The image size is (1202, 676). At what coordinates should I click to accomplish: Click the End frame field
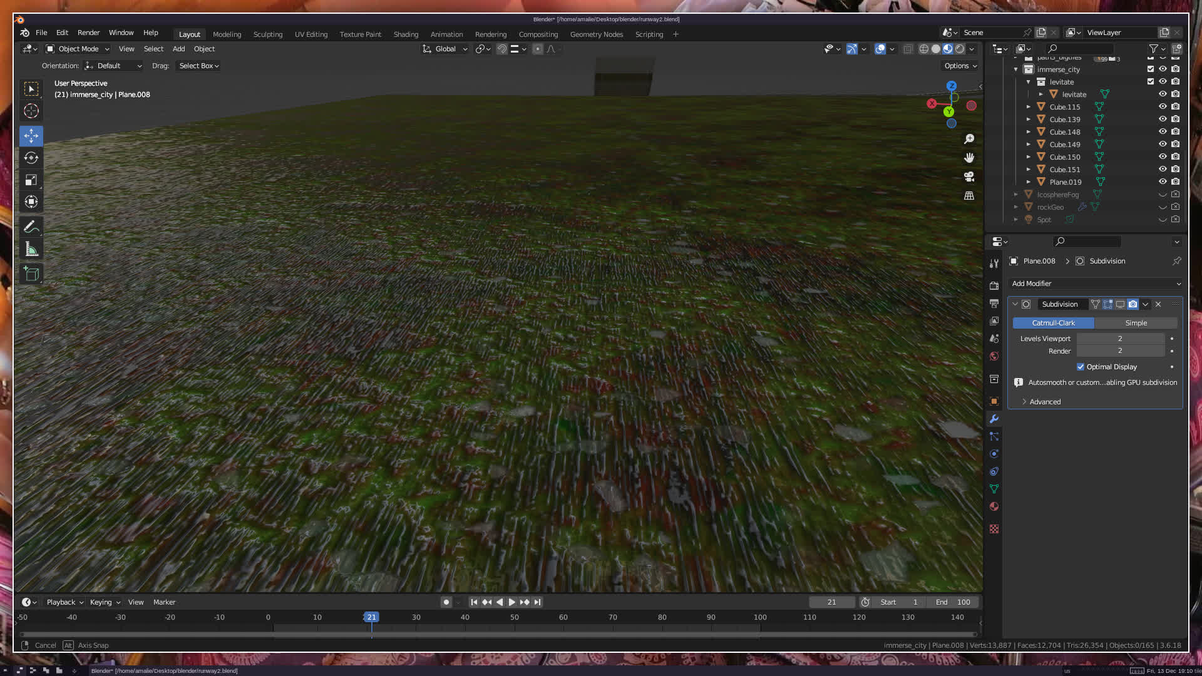coord(953,602)
